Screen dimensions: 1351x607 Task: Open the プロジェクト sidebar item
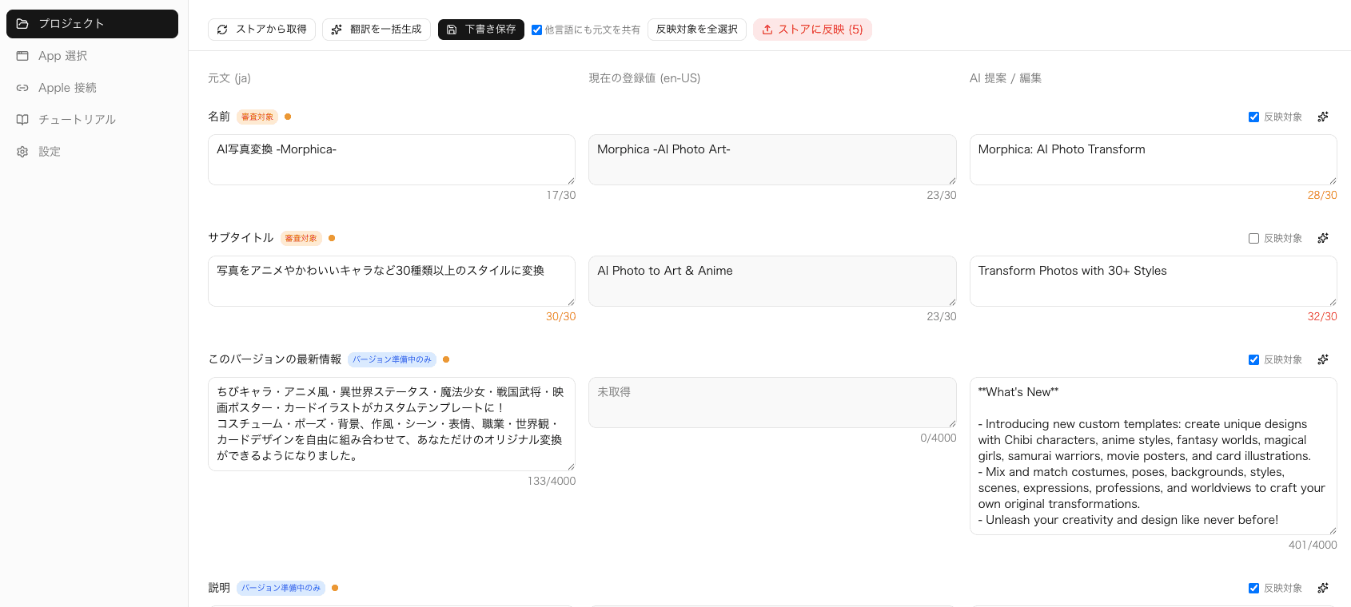(x=92, y=24)
